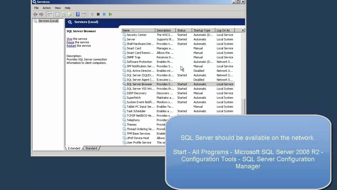The height and width of the screenshot is (190, 337).
Task: Click the SSDP Discovery gear icon
Action: tap(124, 93)
